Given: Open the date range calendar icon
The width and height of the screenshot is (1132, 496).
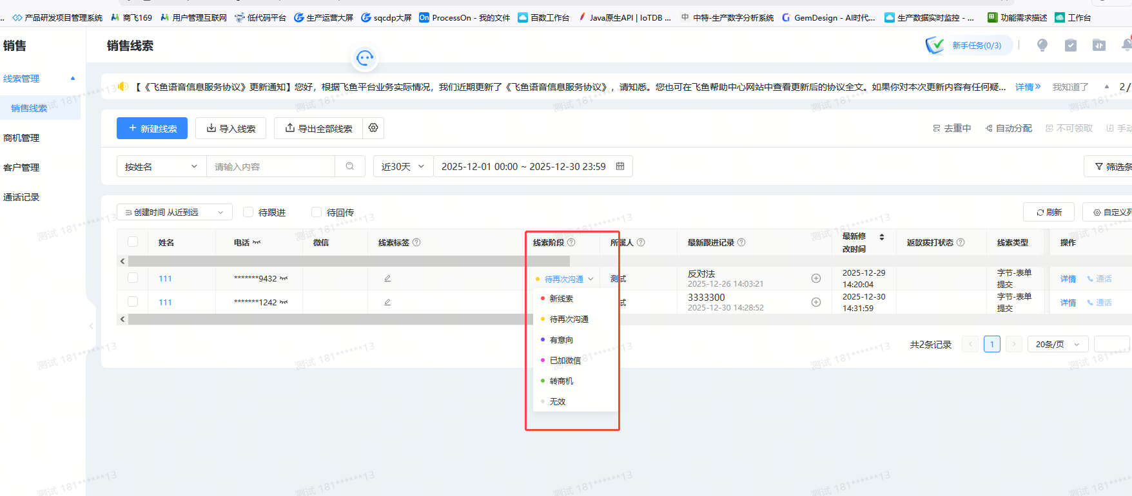Looking at the screenshot, I should (620, 166).
